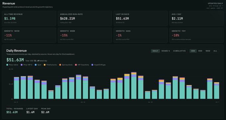Switch the chart to DAILY view
The height and width of the screenshot is (120, 226).
[x=156, y=51]
